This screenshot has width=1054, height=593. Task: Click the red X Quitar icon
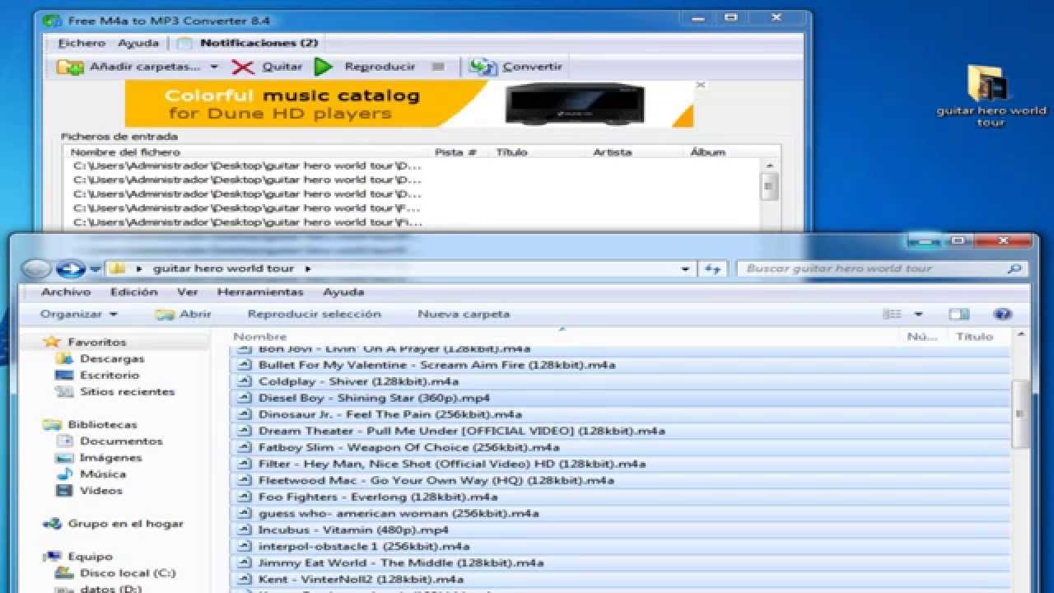243,67
